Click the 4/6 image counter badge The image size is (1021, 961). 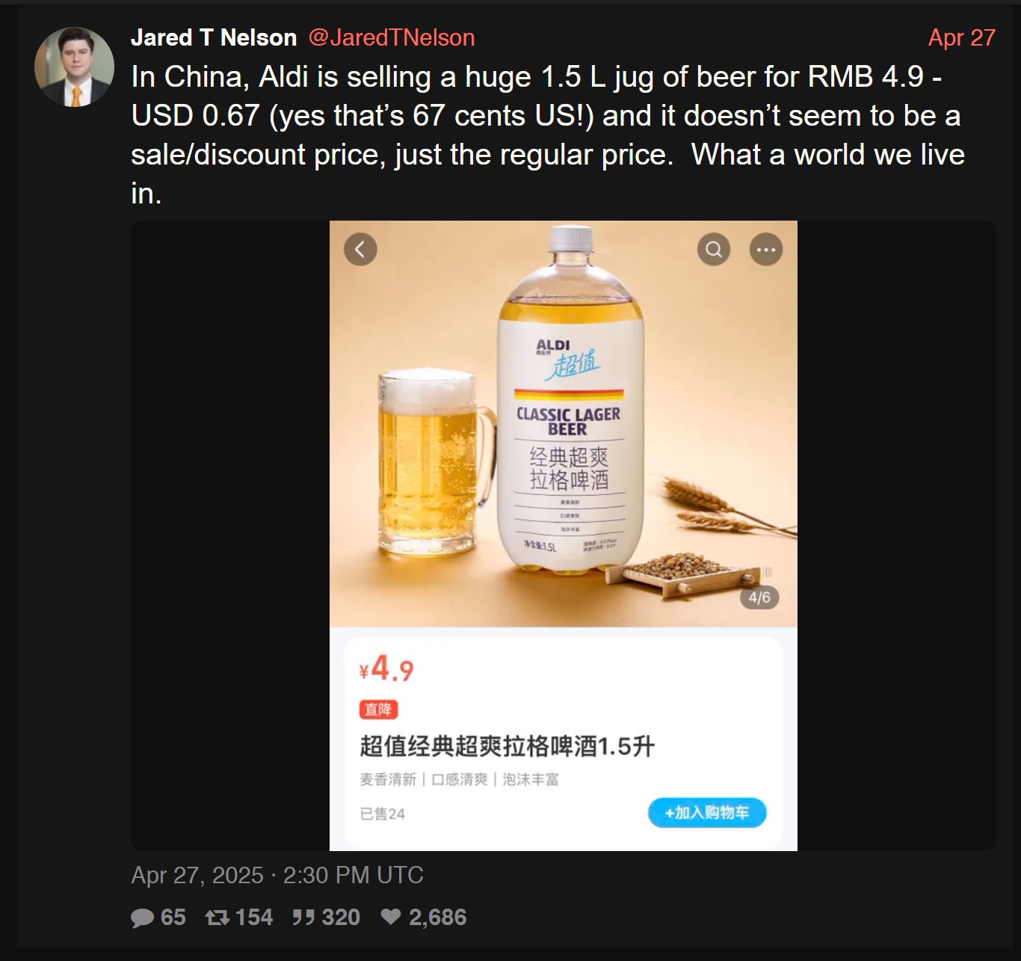pyautogui.click(x=759, y=598)
